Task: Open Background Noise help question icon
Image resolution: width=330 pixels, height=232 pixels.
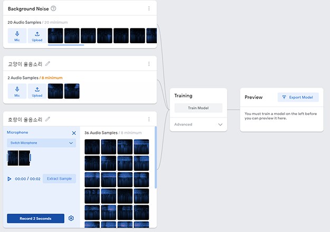Action: [53, 8]
